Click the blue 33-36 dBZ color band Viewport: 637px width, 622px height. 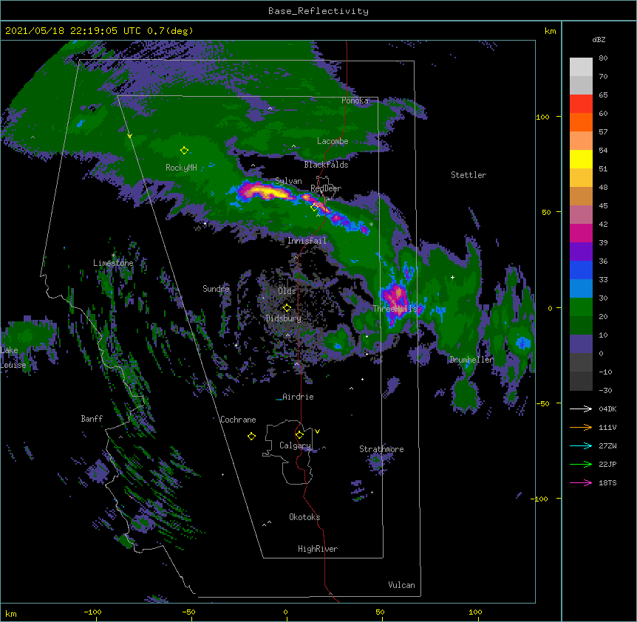tap(581, 270)
